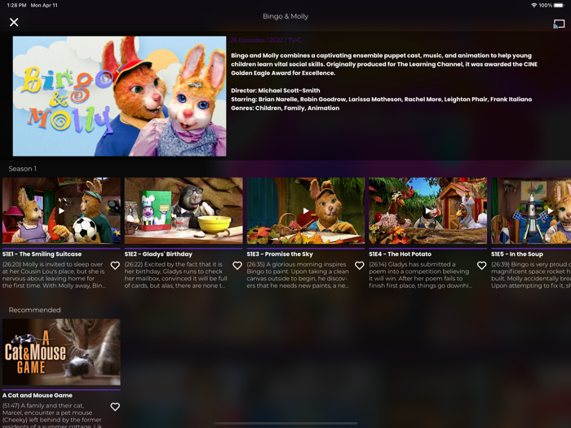
Task: Favorite Promise the Sky episode heart
Action: pos(360,266)
